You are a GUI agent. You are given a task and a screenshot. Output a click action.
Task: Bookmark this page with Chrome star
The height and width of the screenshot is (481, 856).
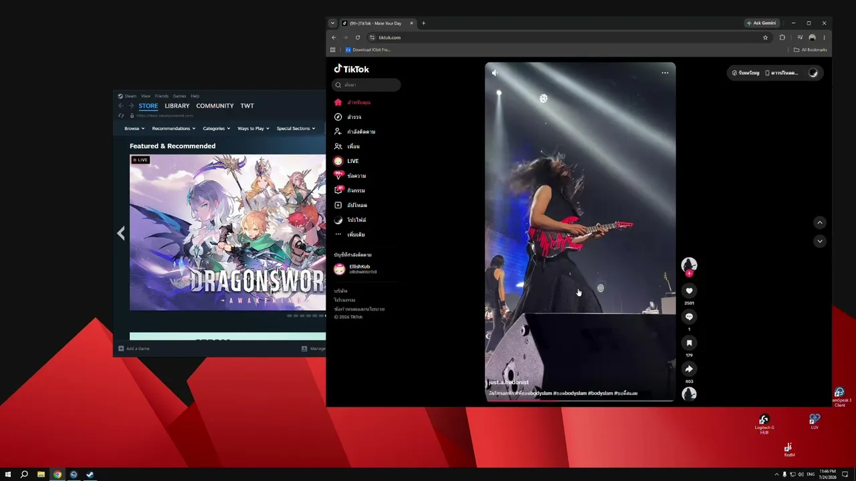click(x=765, y=37)
